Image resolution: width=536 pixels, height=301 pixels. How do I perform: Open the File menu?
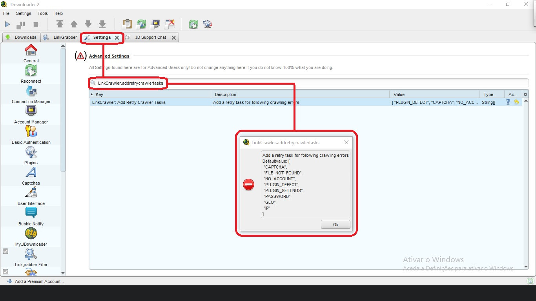tap(6, 13)
